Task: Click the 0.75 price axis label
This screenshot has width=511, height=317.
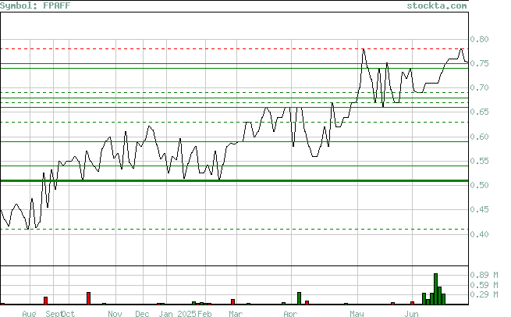Action: (x=479, y=63)
